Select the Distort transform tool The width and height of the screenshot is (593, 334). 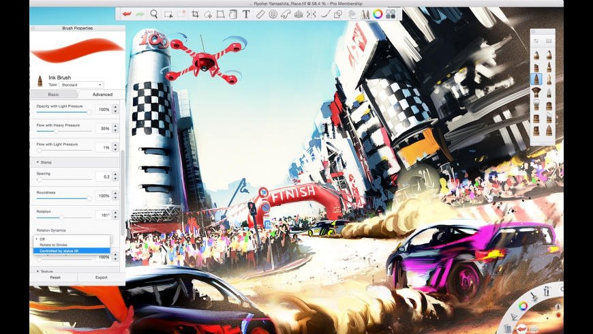(220, 14)
